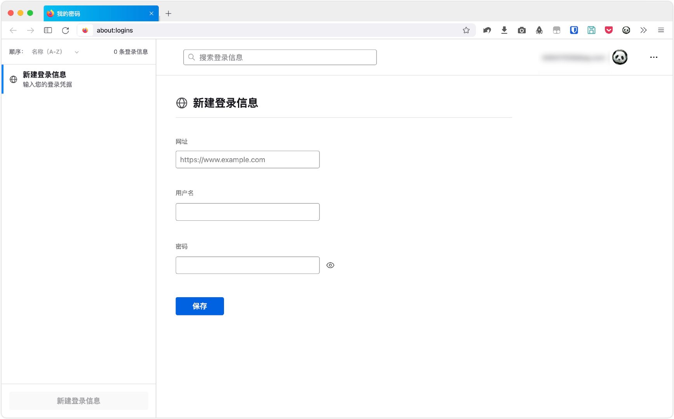Reveal the password with the eye icon
Screen dimensions: 674x419
330,265
